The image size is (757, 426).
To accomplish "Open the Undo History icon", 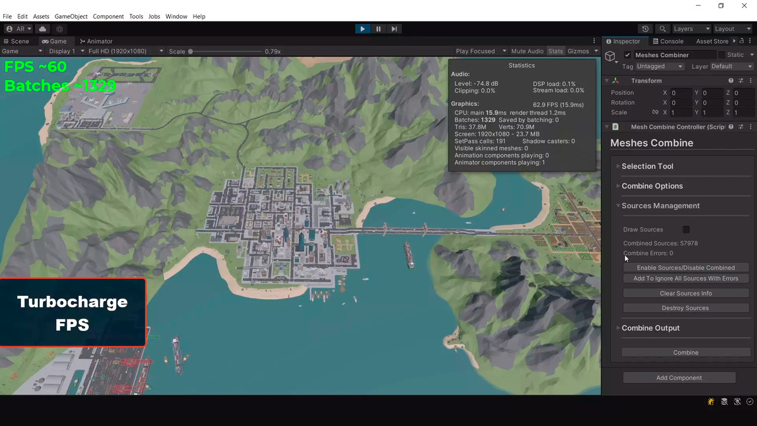I will [x=645, y=29].
